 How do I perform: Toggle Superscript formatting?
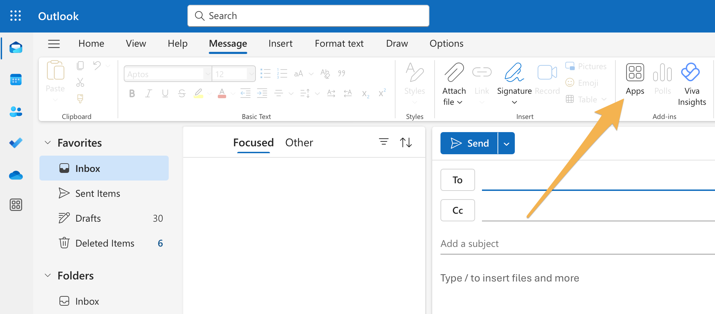click(382, 93)
